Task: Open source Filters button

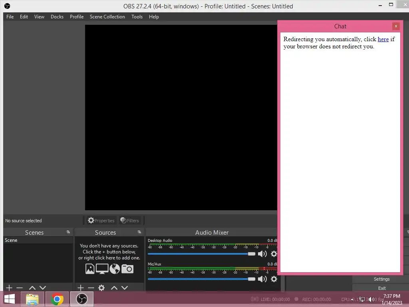Action: 130,220
